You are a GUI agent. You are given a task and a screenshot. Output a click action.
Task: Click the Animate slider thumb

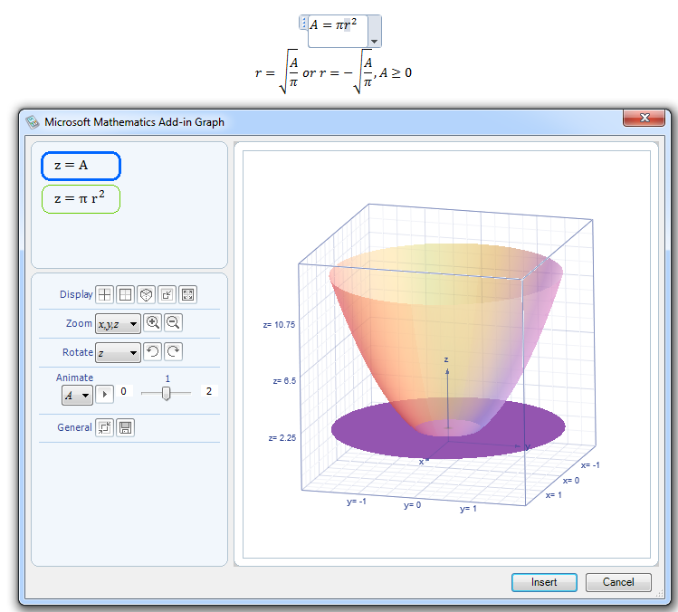(166, 393)
